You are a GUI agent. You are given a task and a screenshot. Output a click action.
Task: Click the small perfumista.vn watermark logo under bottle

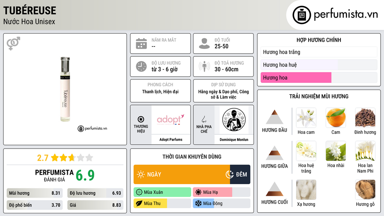[92, 129]
